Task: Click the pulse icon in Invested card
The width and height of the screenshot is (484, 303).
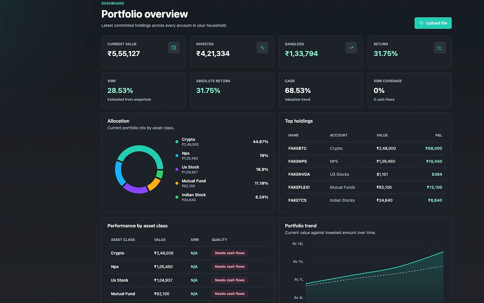Action: 262,48
